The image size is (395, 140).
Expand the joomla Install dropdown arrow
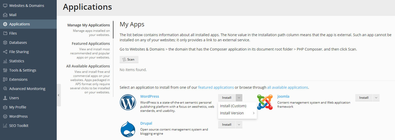tap(376, 98)
